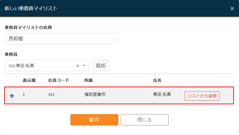
Task: Select the 所属 column header
Action: pos(88,80)
